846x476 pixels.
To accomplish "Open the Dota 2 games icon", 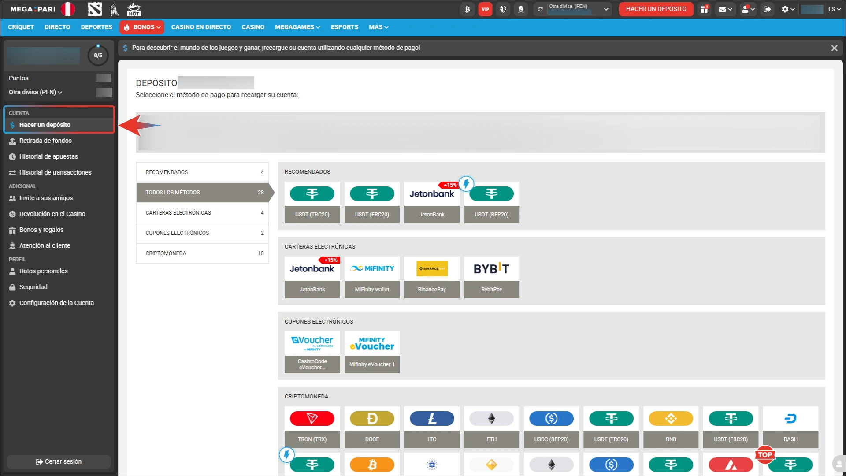I will tap(95, 9).
